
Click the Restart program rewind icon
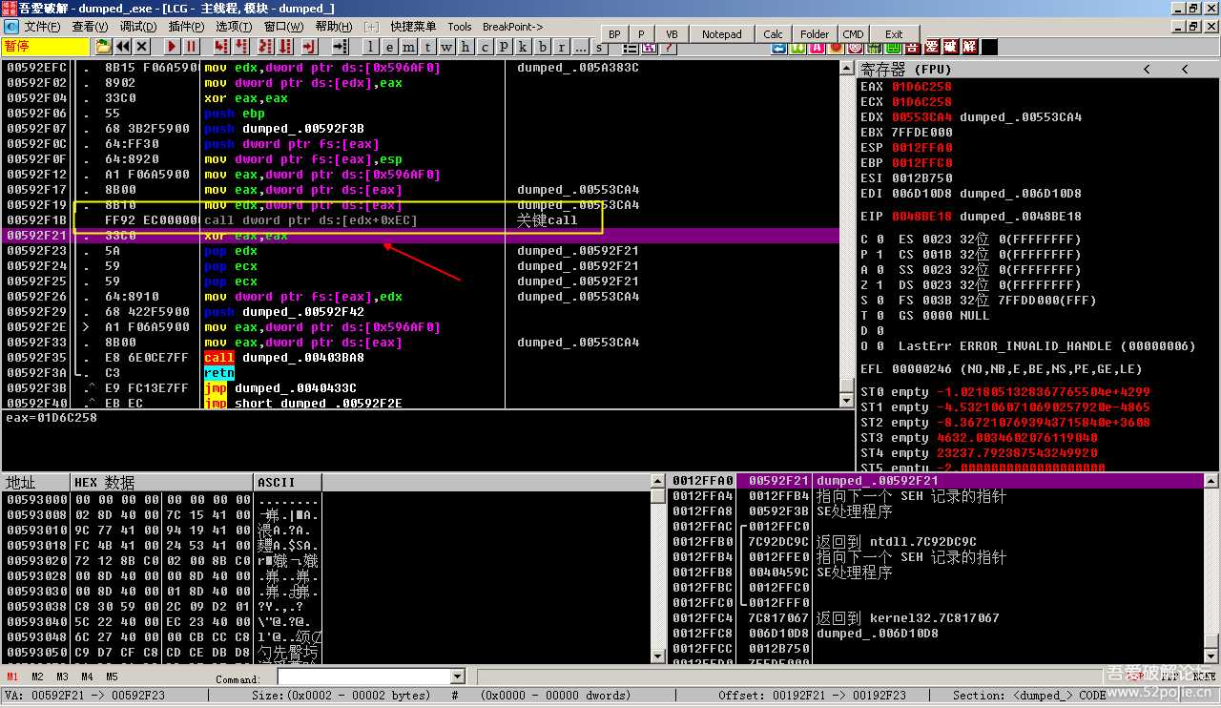click(x=123, y=47)
